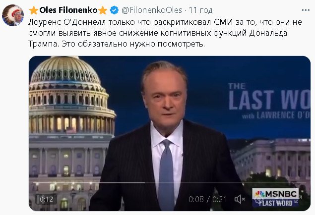Unmute the video with the speaker icon

pyautogui.click(x=240, y=199)
